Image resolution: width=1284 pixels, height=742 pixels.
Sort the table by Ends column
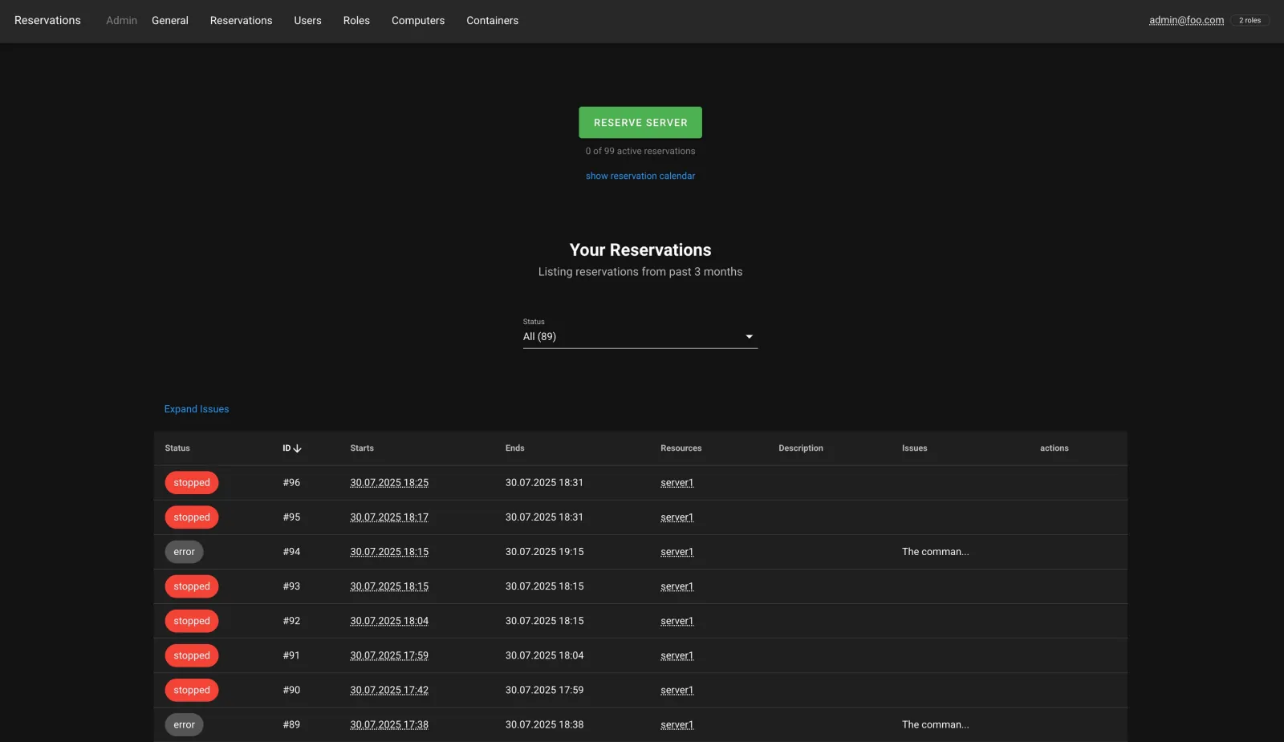515,448
